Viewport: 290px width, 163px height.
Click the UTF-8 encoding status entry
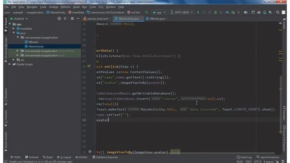coord(257,162)
